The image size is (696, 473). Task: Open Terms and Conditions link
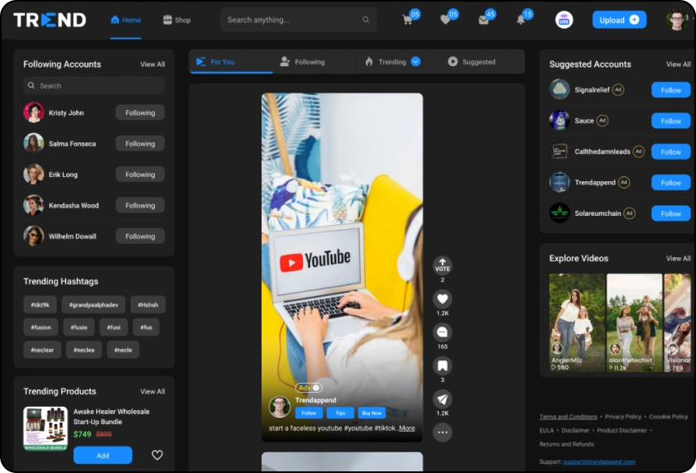pos(569,417)
